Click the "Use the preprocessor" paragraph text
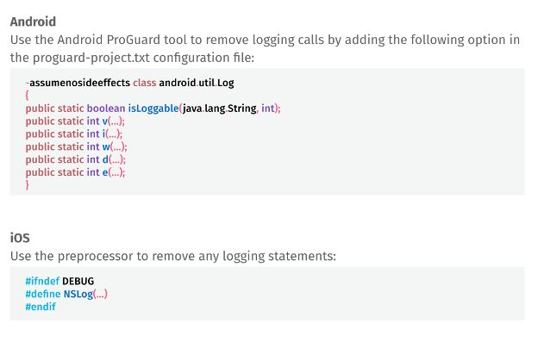This screenshot has height=348, width=538. 172,257
